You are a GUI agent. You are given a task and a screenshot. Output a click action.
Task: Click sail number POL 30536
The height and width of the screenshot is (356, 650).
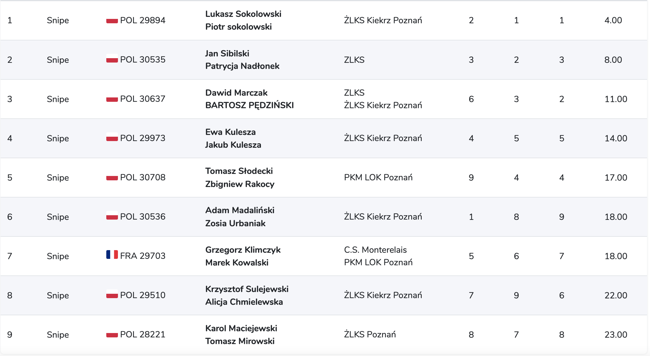(x=143, y=217)
